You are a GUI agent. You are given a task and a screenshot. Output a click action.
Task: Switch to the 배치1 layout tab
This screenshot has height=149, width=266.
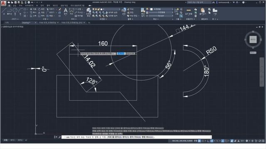point(12,140)
